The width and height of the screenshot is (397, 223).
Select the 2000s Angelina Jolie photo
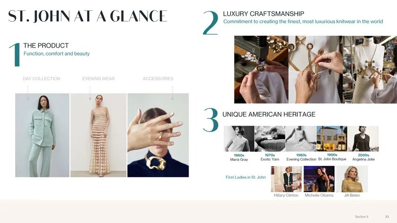(363, 139)
